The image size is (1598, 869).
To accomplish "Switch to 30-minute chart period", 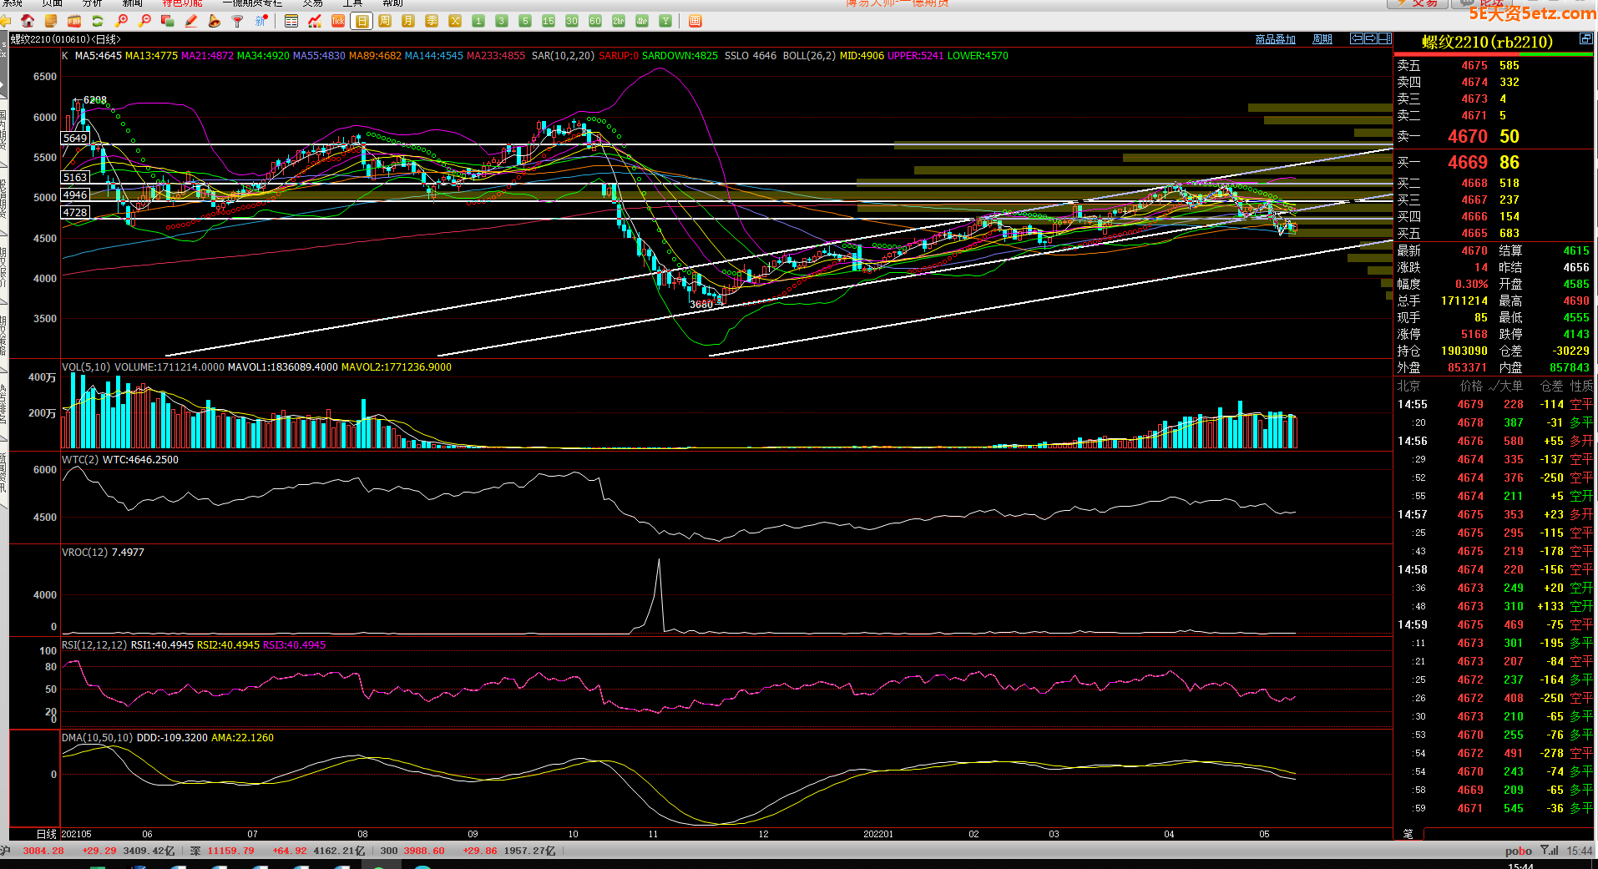I will tap(572, 21).
